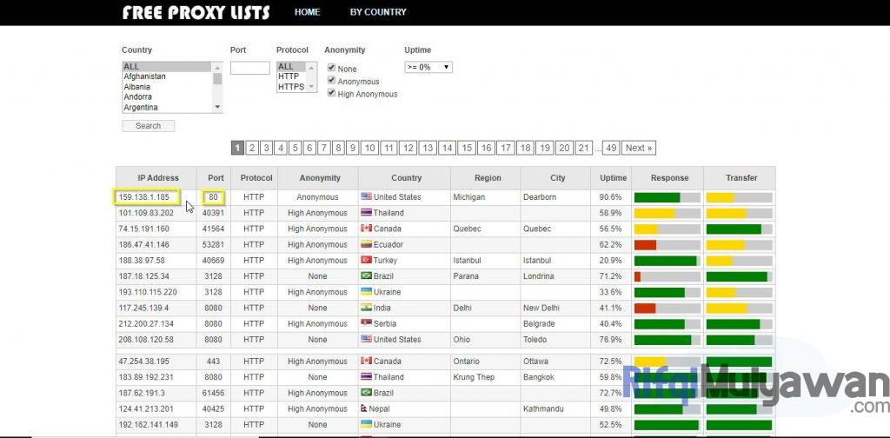Click the Response bar for 186.47.41.146
This screenshot has height=438, width=890.
tap(667, 245)
